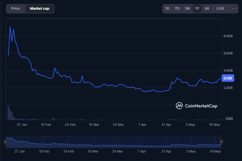Select the 1M time range

coord(187,8)
